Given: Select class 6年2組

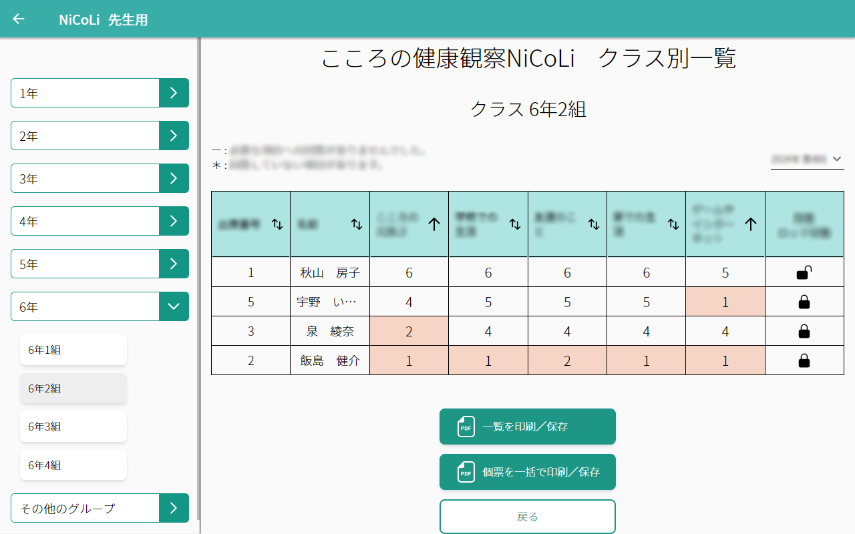Looking at the screenshot, I should point(73,388).
